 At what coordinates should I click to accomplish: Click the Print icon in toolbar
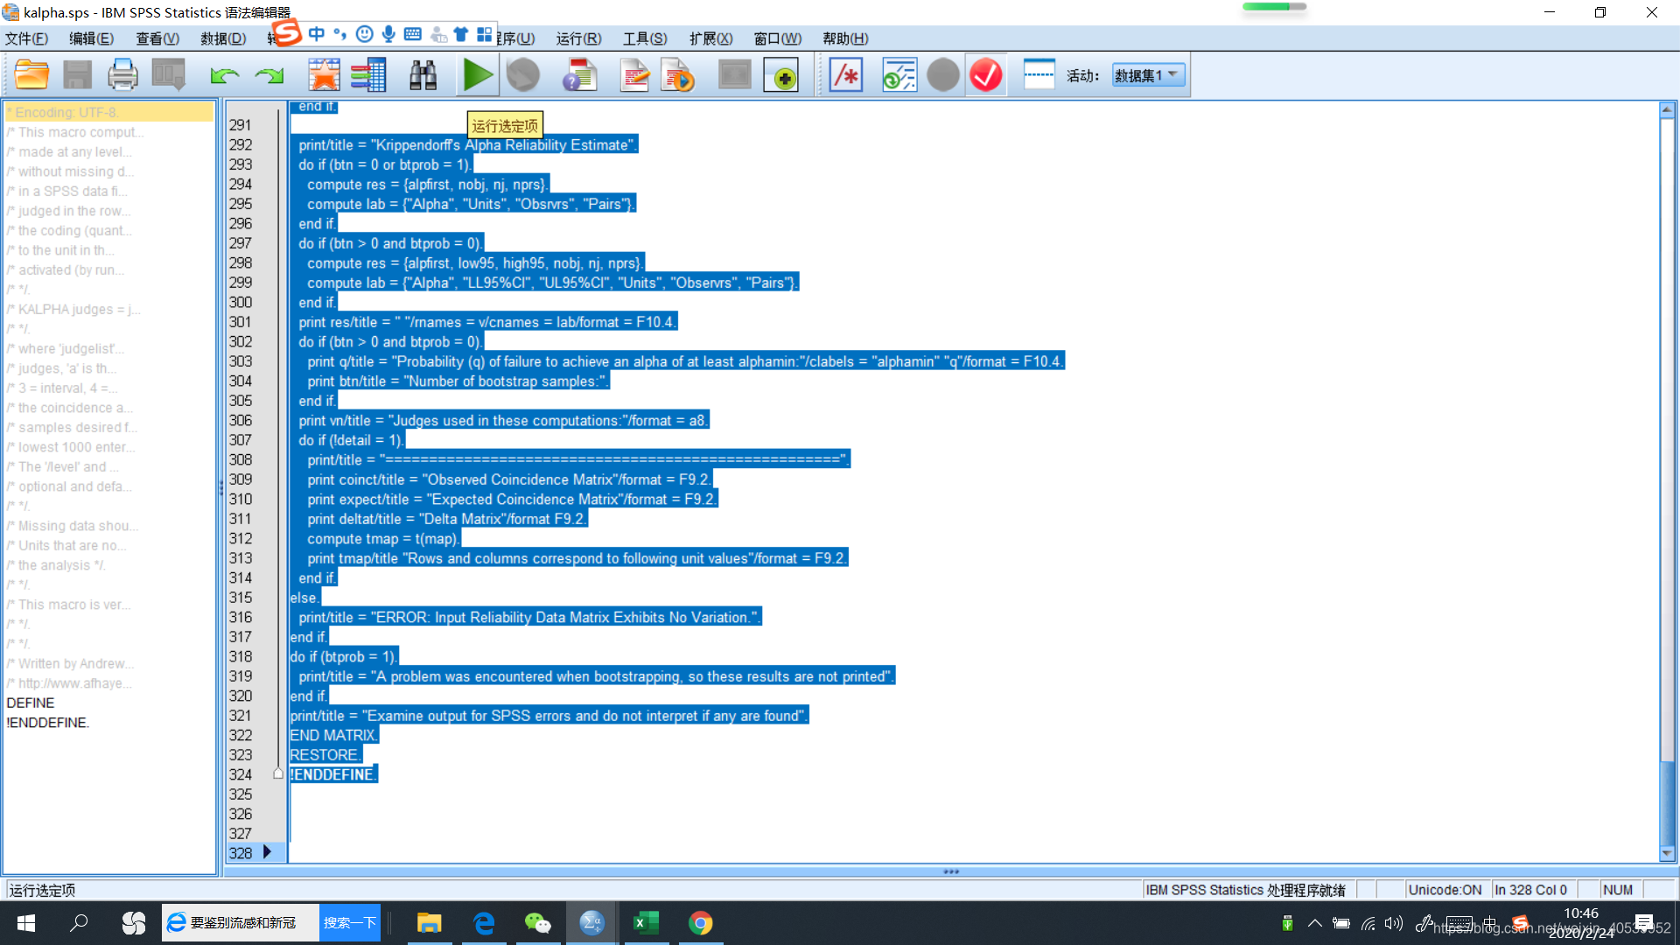coord(122,75)
